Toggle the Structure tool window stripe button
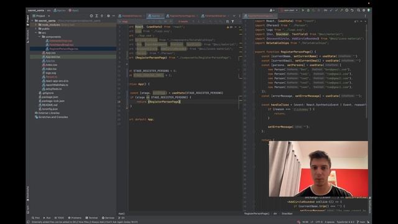The image size is (398, 224). pos(27,37)
